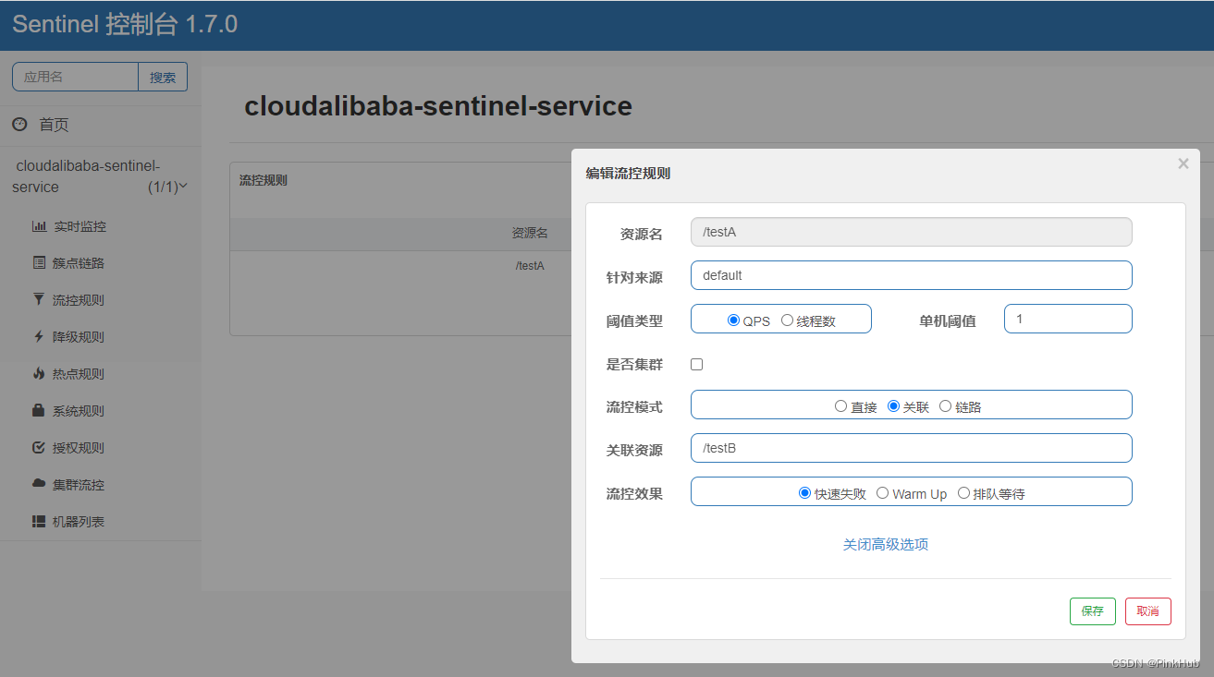Choose 链路 flow control mode

[x=945, y=405]
